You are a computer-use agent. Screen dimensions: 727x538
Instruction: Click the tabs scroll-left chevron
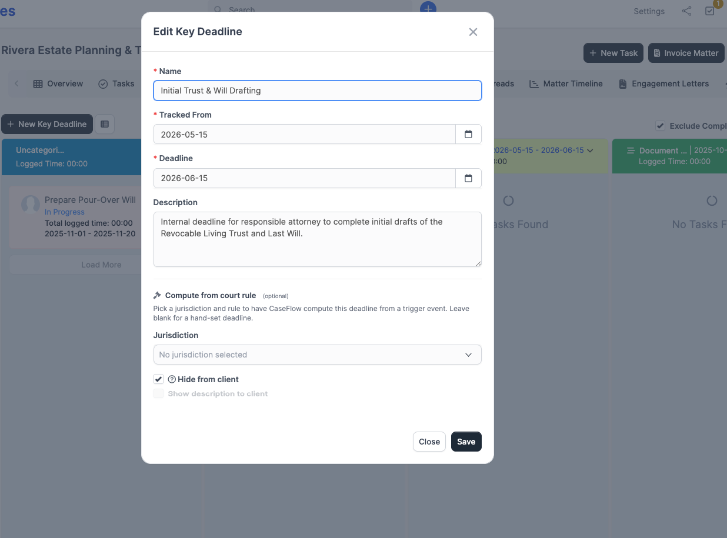pos(16,84)
